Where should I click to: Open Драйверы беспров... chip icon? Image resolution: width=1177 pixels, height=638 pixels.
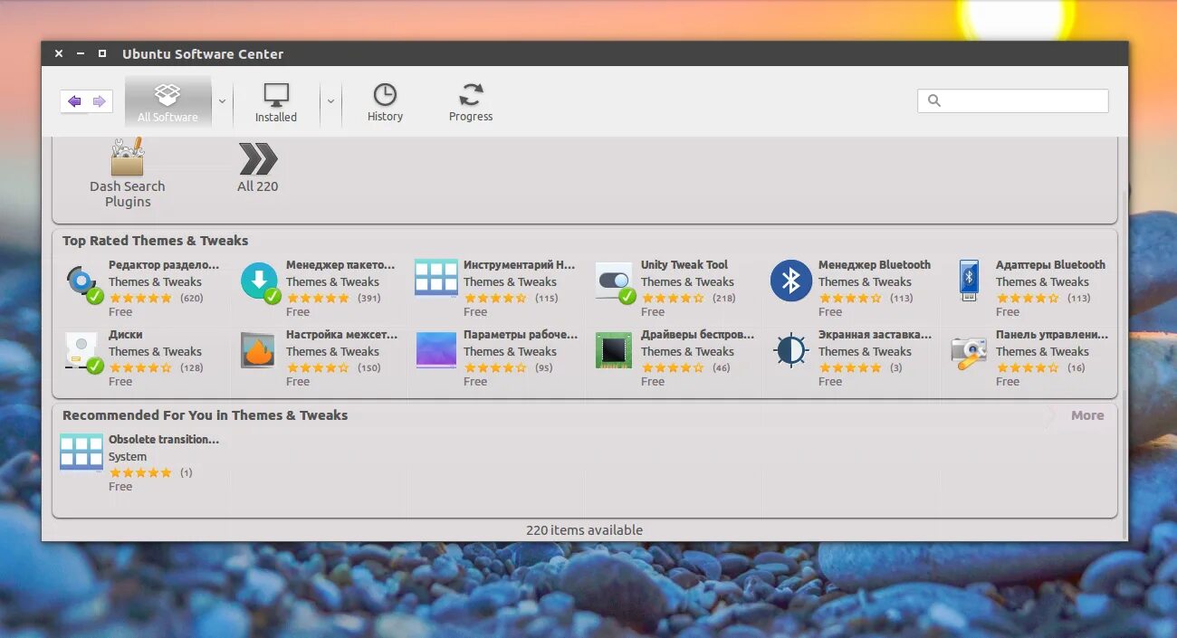(614, 350)
